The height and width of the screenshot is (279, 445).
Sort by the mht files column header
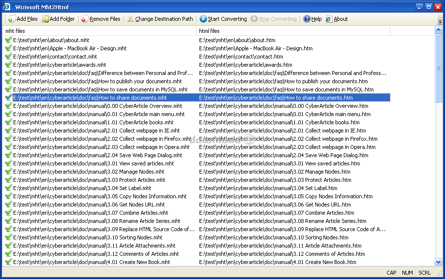pyautogui.click(x=99, y=31)
